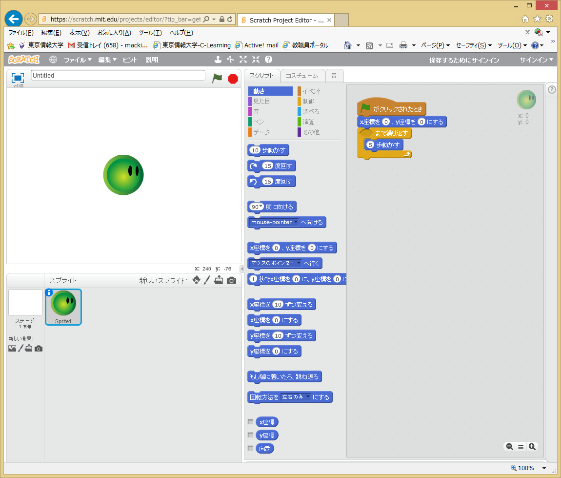
Task: Select the delete scissors tool
Action: coord(230,60)
